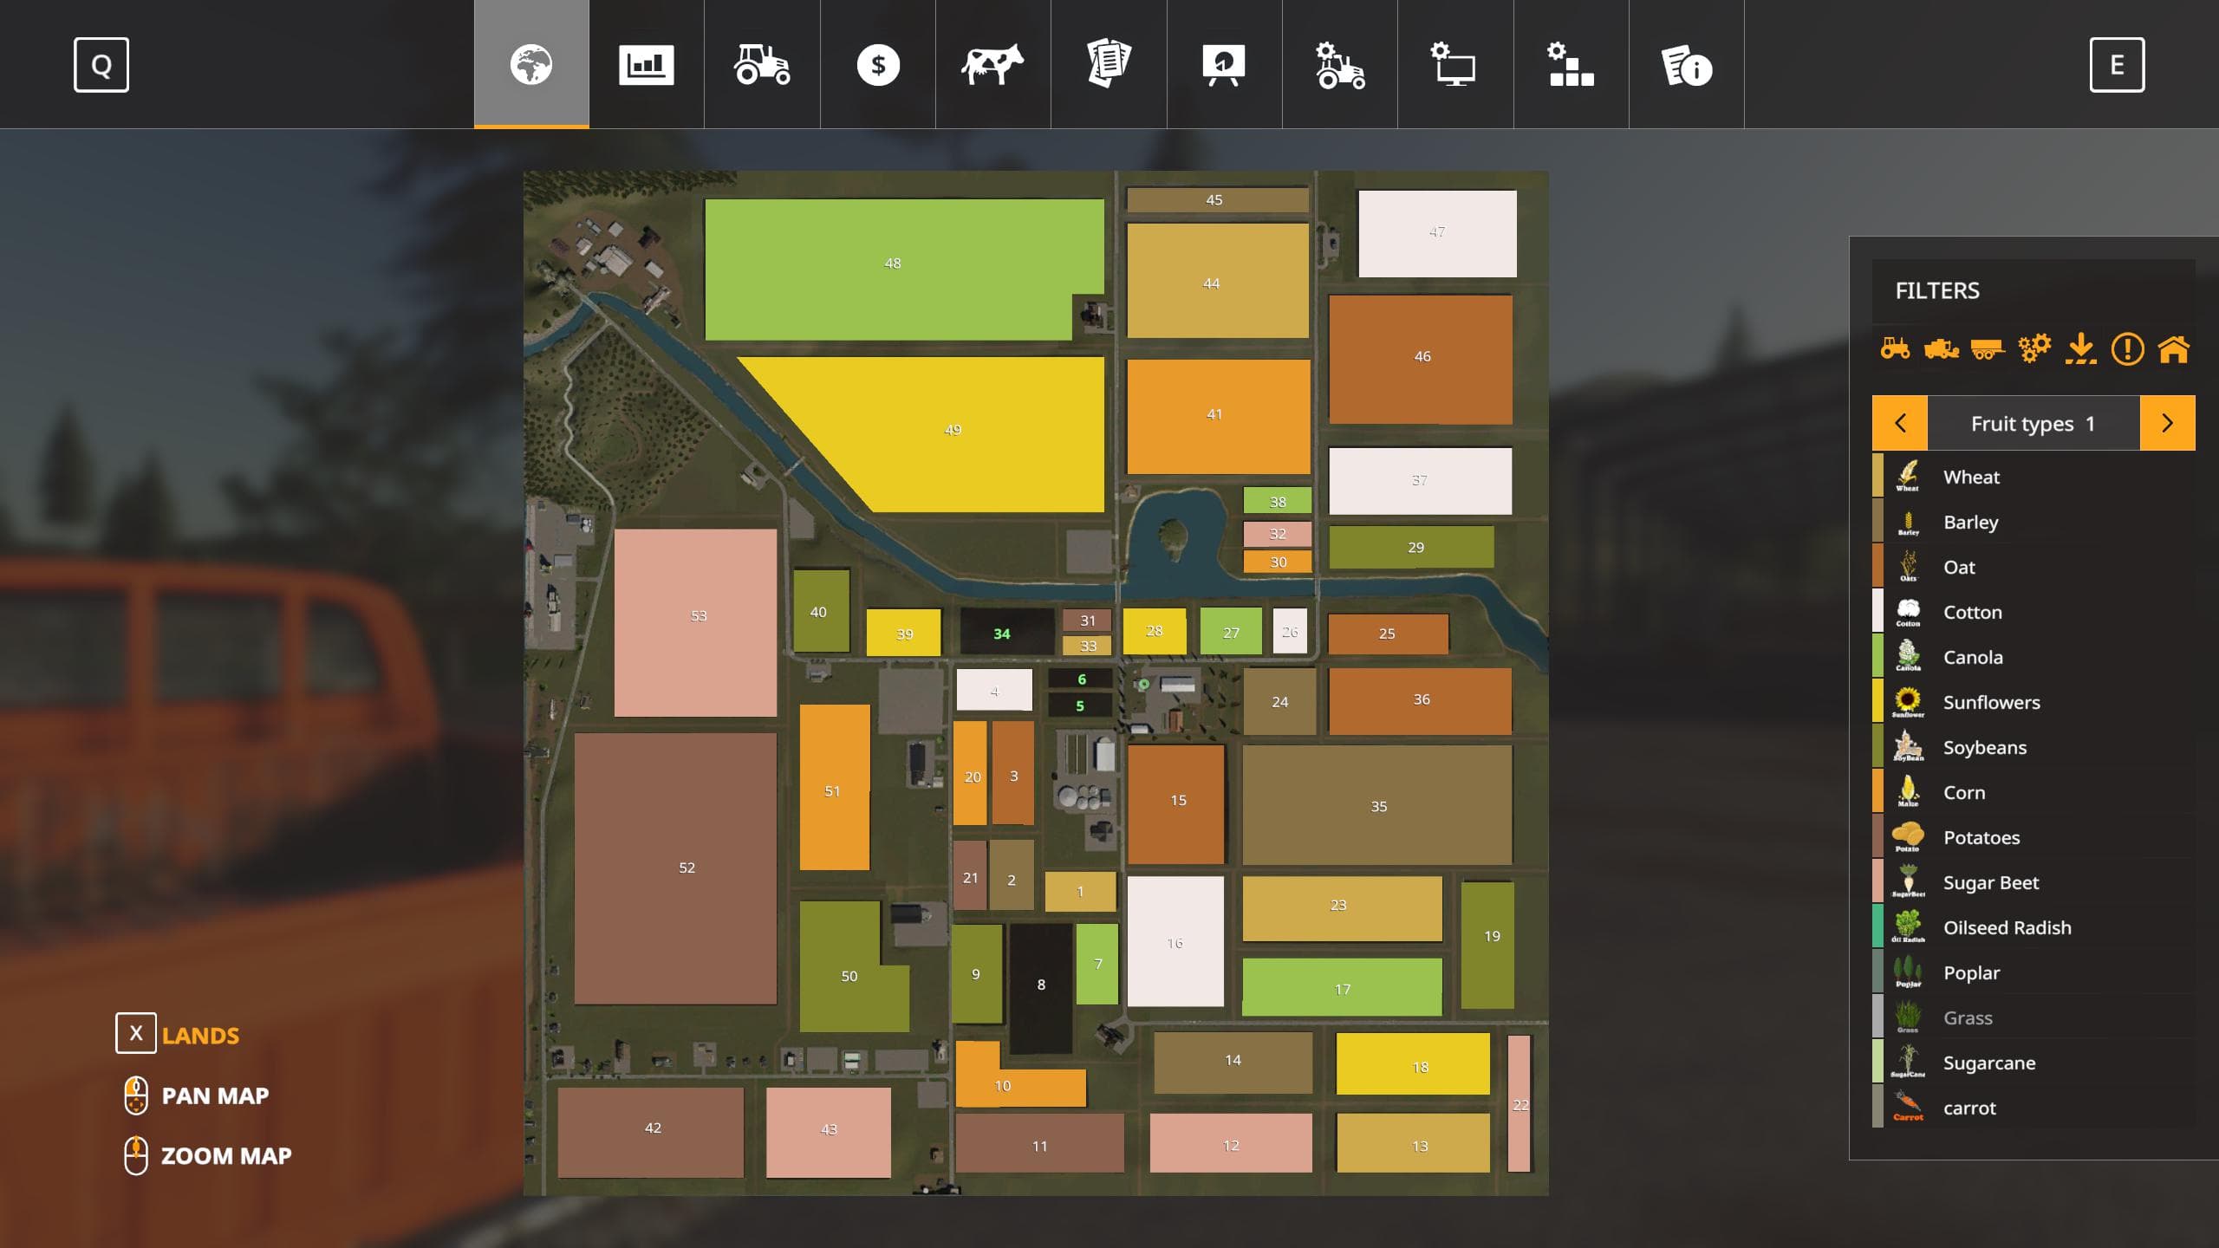Go to next Fruit types page
The height and width of the screenshot is (1248, 2219).
[x=2168, y=423]
